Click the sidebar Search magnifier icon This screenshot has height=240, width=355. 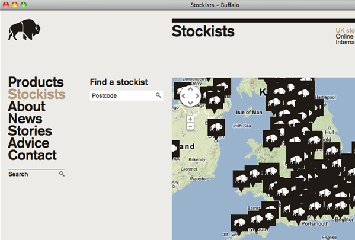(62, 174)
